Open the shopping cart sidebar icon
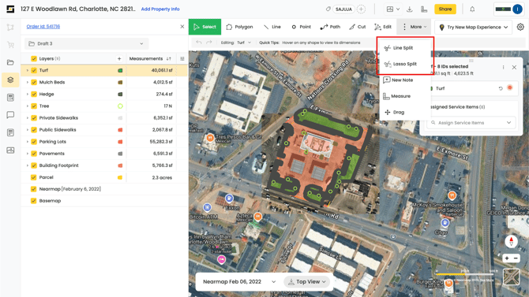 tap(10, 45)
